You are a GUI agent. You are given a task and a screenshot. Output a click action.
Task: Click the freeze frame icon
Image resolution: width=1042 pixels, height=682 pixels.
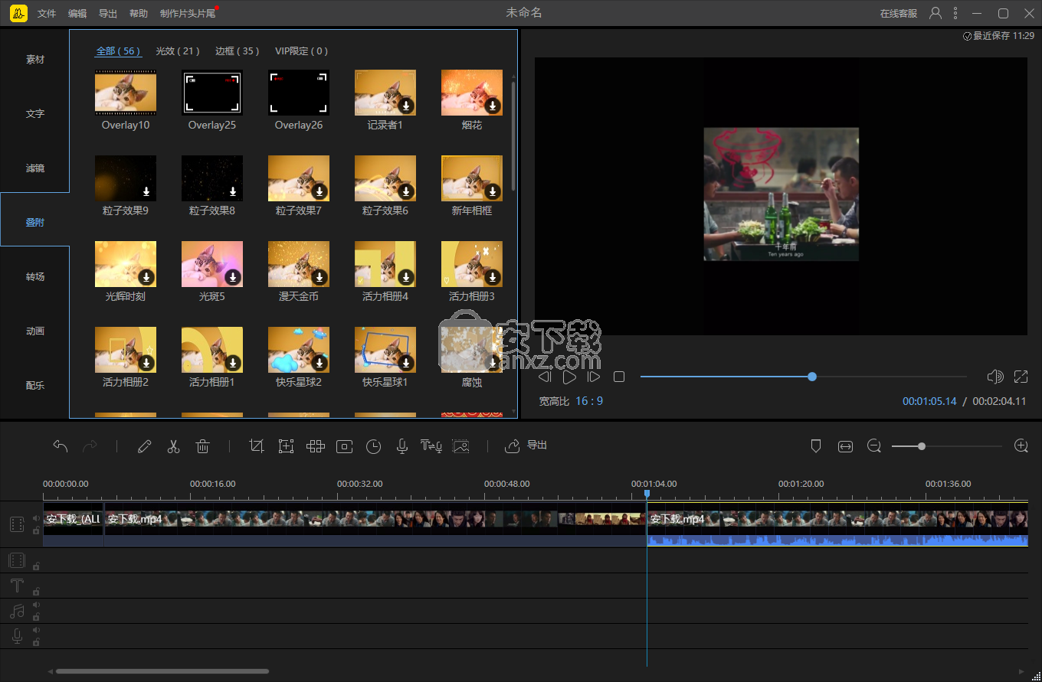click(x=344, y=446)
